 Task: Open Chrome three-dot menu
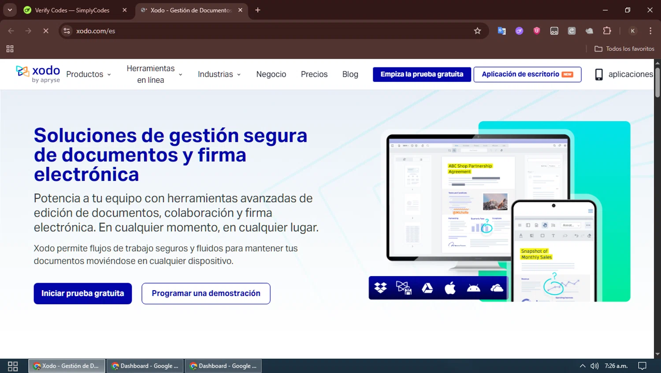[650, 31]
